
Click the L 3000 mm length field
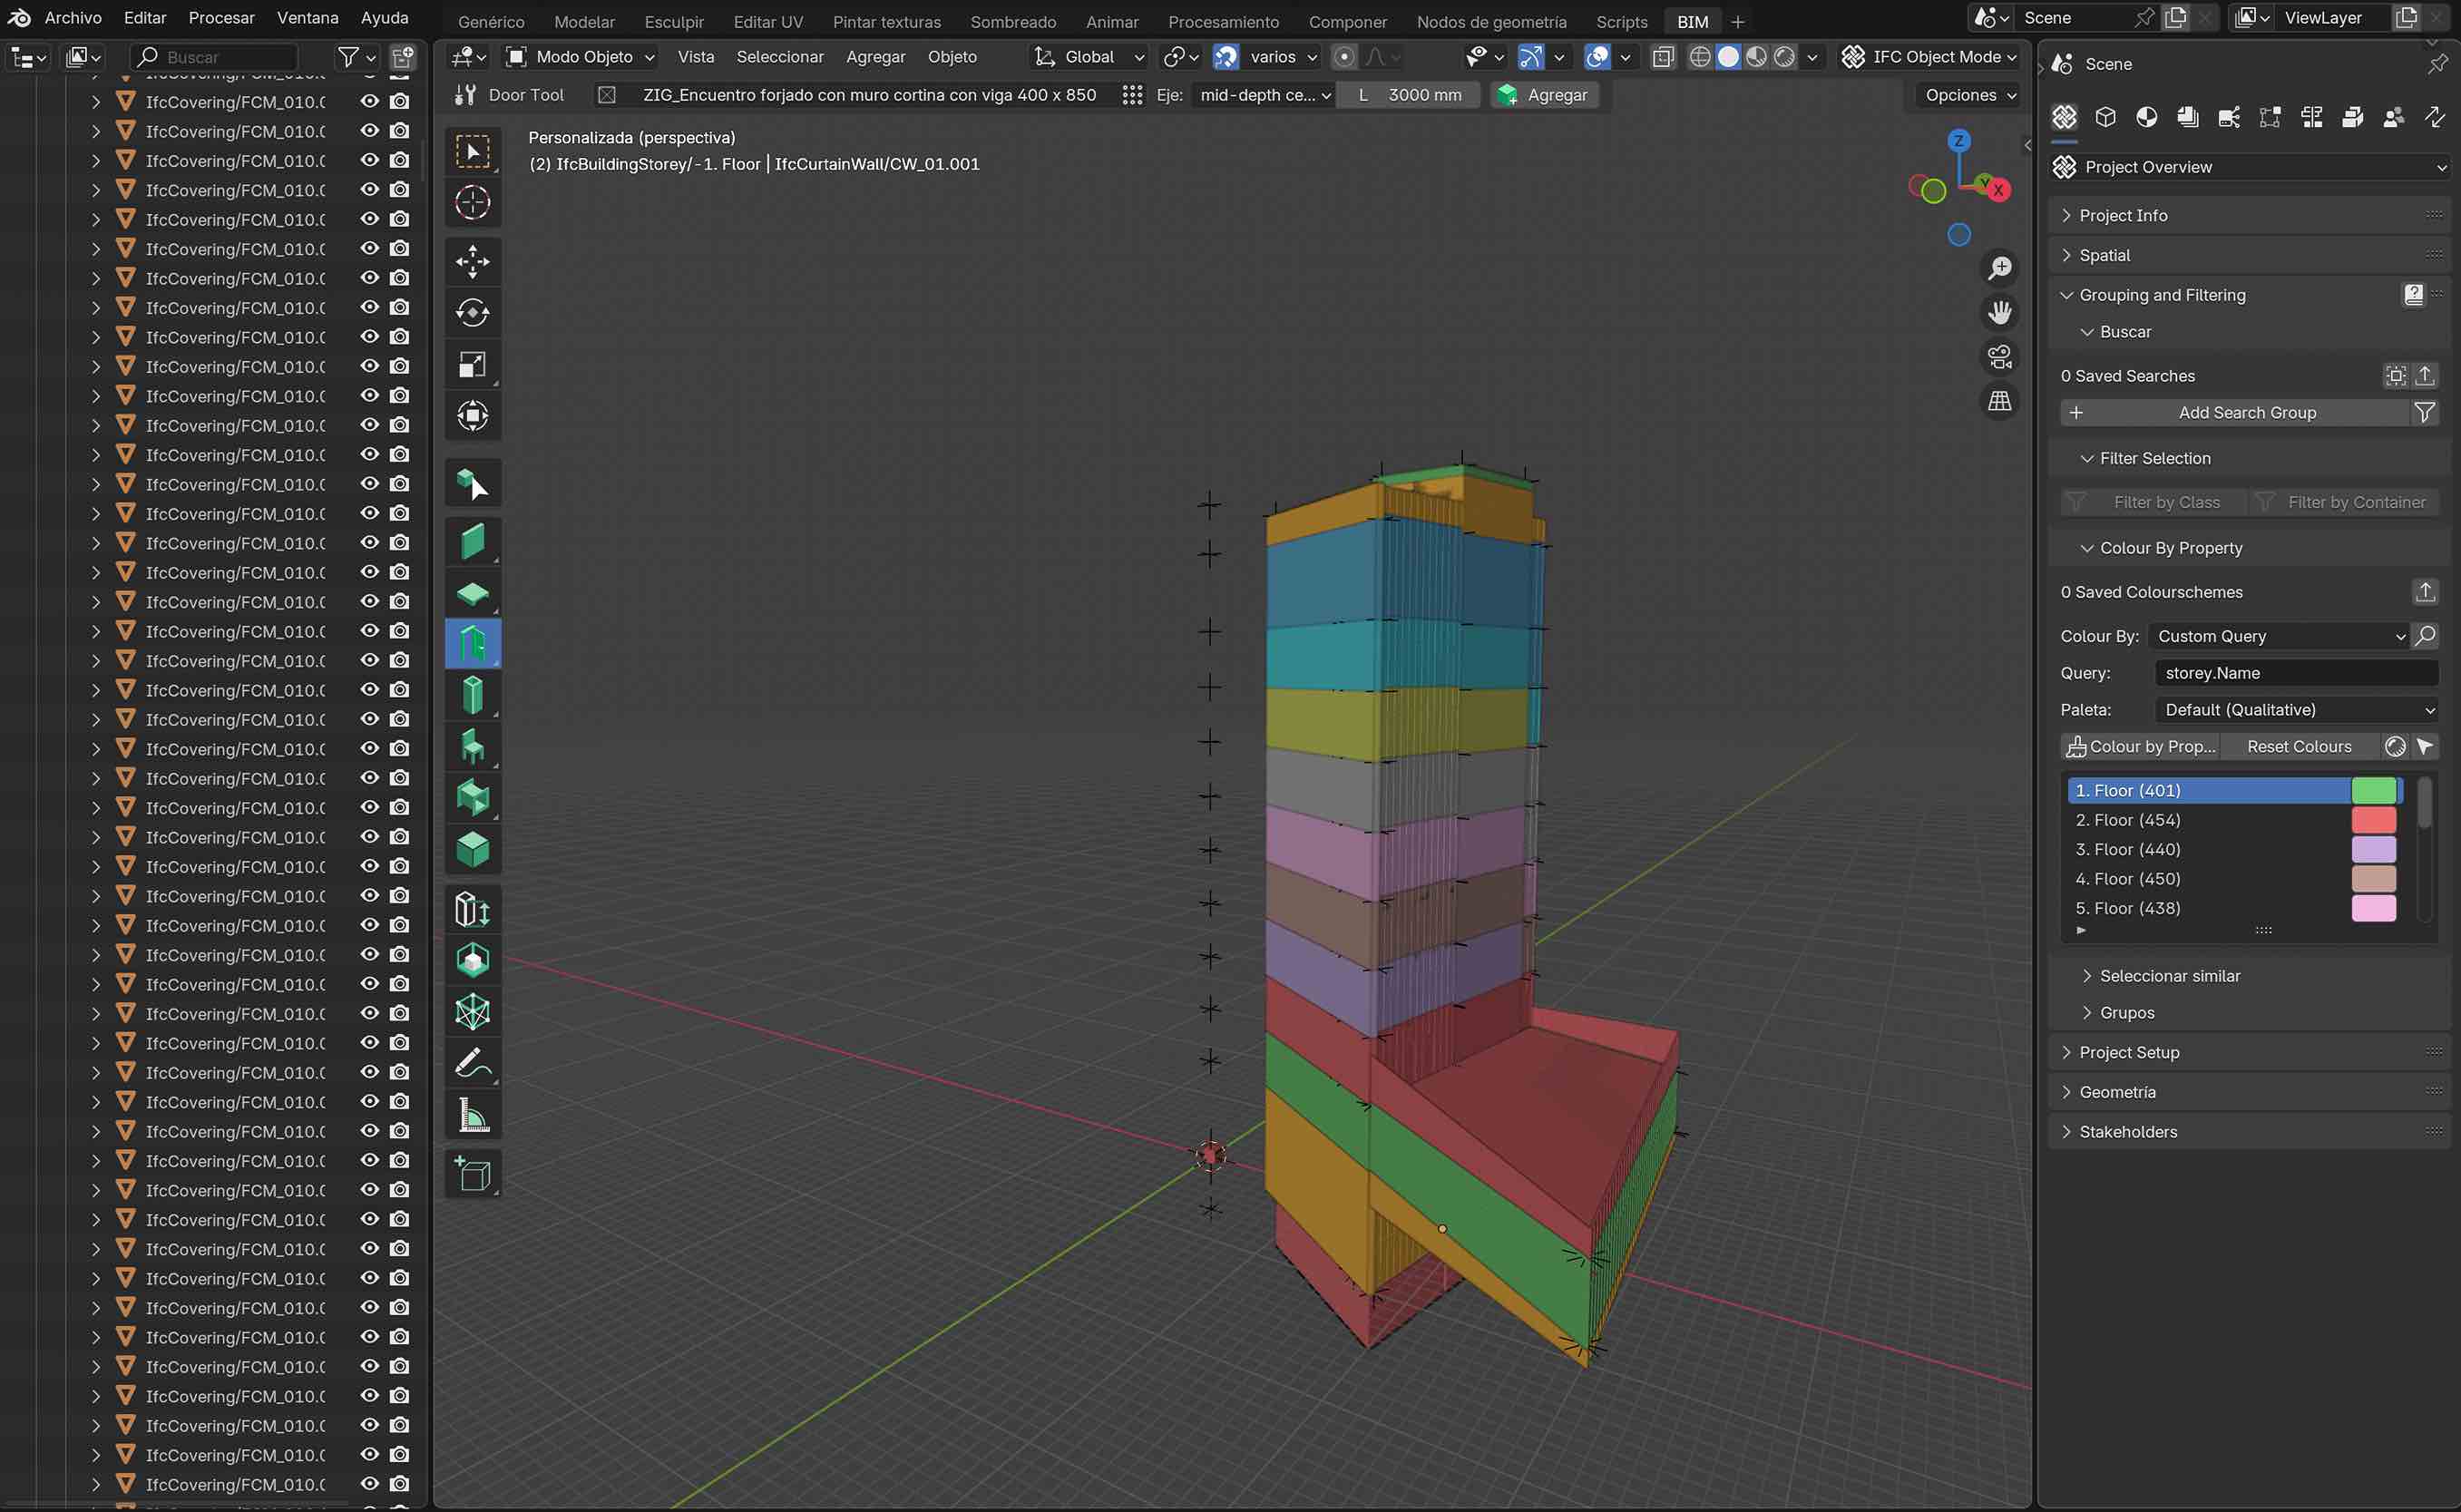[1408, 95]
